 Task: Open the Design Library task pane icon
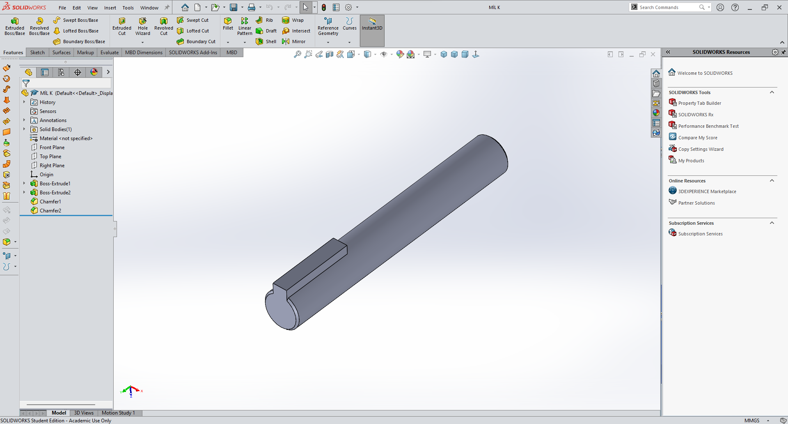(x=656, y=83)
